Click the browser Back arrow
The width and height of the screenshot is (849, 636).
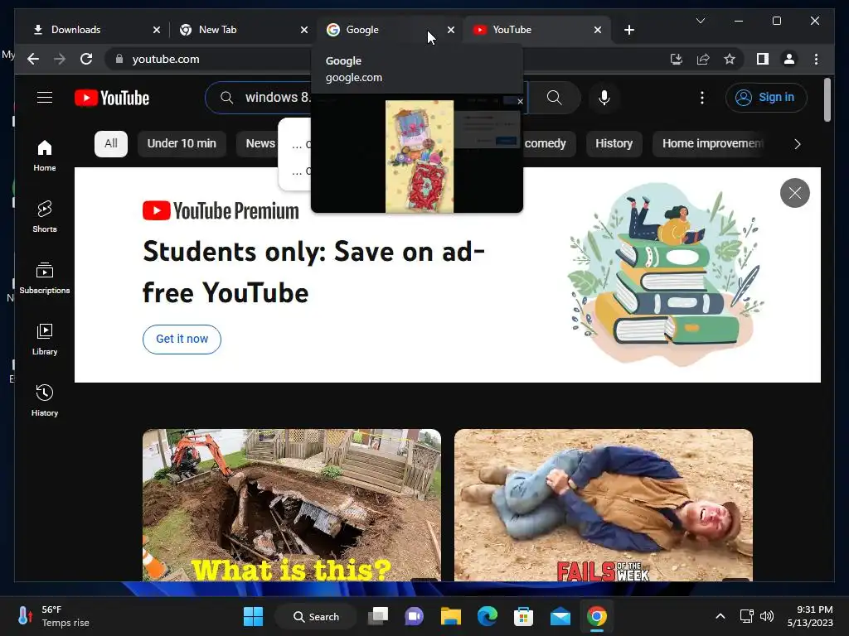(33, 59)
